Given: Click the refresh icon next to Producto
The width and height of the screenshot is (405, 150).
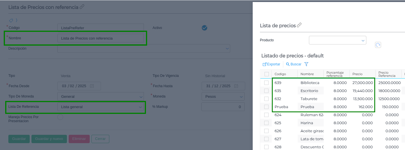Looking at the screenshot, I should click(x=378, y=45).
